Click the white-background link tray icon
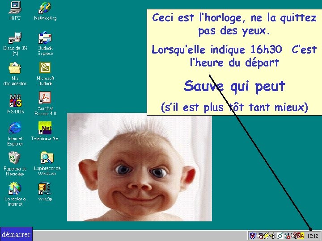This screenshot has width=322, height=241. [280, 236]
